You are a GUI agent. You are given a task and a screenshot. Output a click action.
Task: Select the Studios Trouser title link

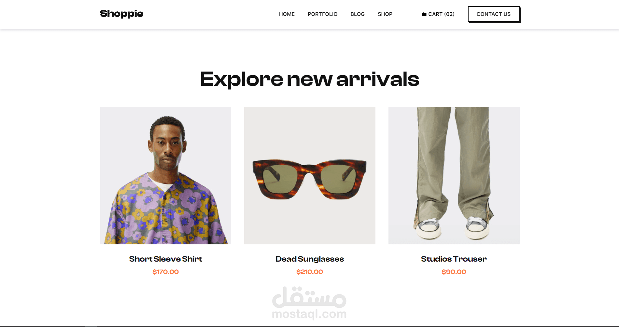454,259
